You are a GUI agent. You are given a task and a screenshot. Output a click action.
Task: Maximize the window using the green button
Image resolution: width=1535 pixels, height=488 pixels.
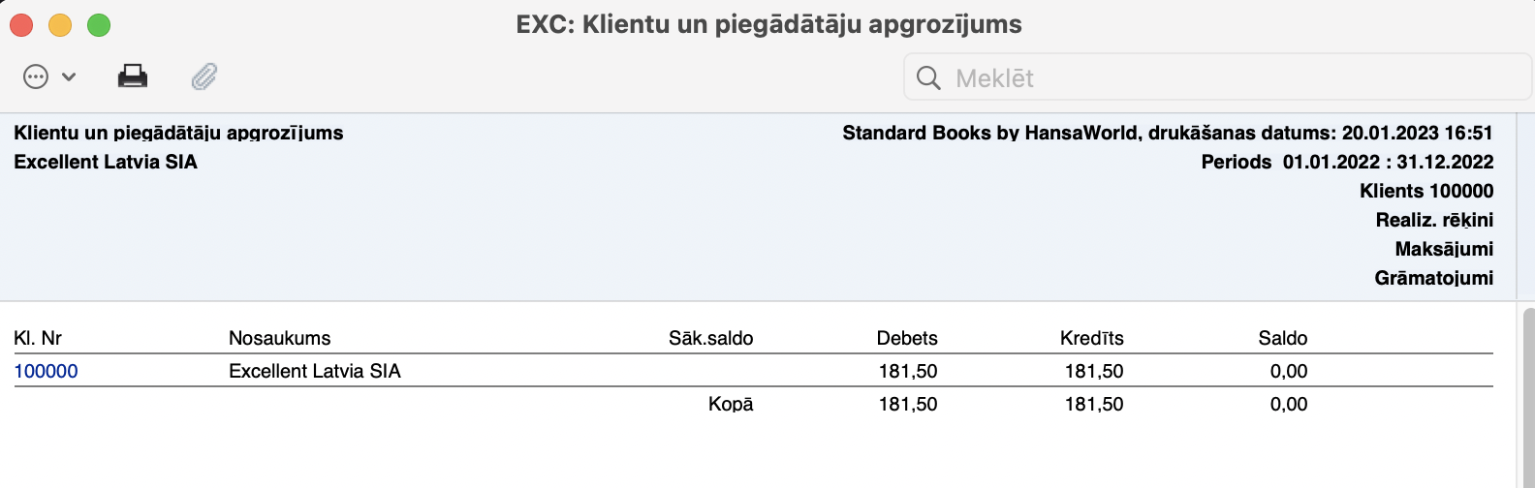99,25
